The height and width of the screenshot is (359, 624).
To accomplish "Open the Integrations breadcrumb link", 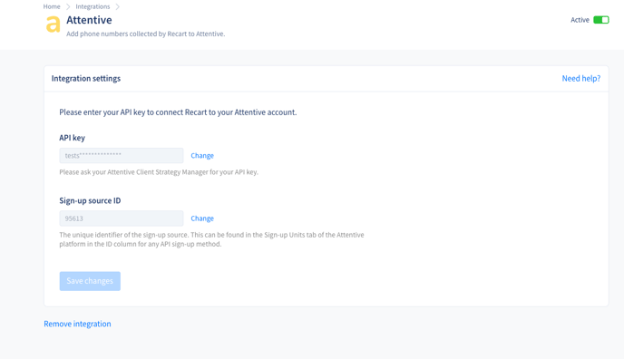I will [x=93, y=6].
